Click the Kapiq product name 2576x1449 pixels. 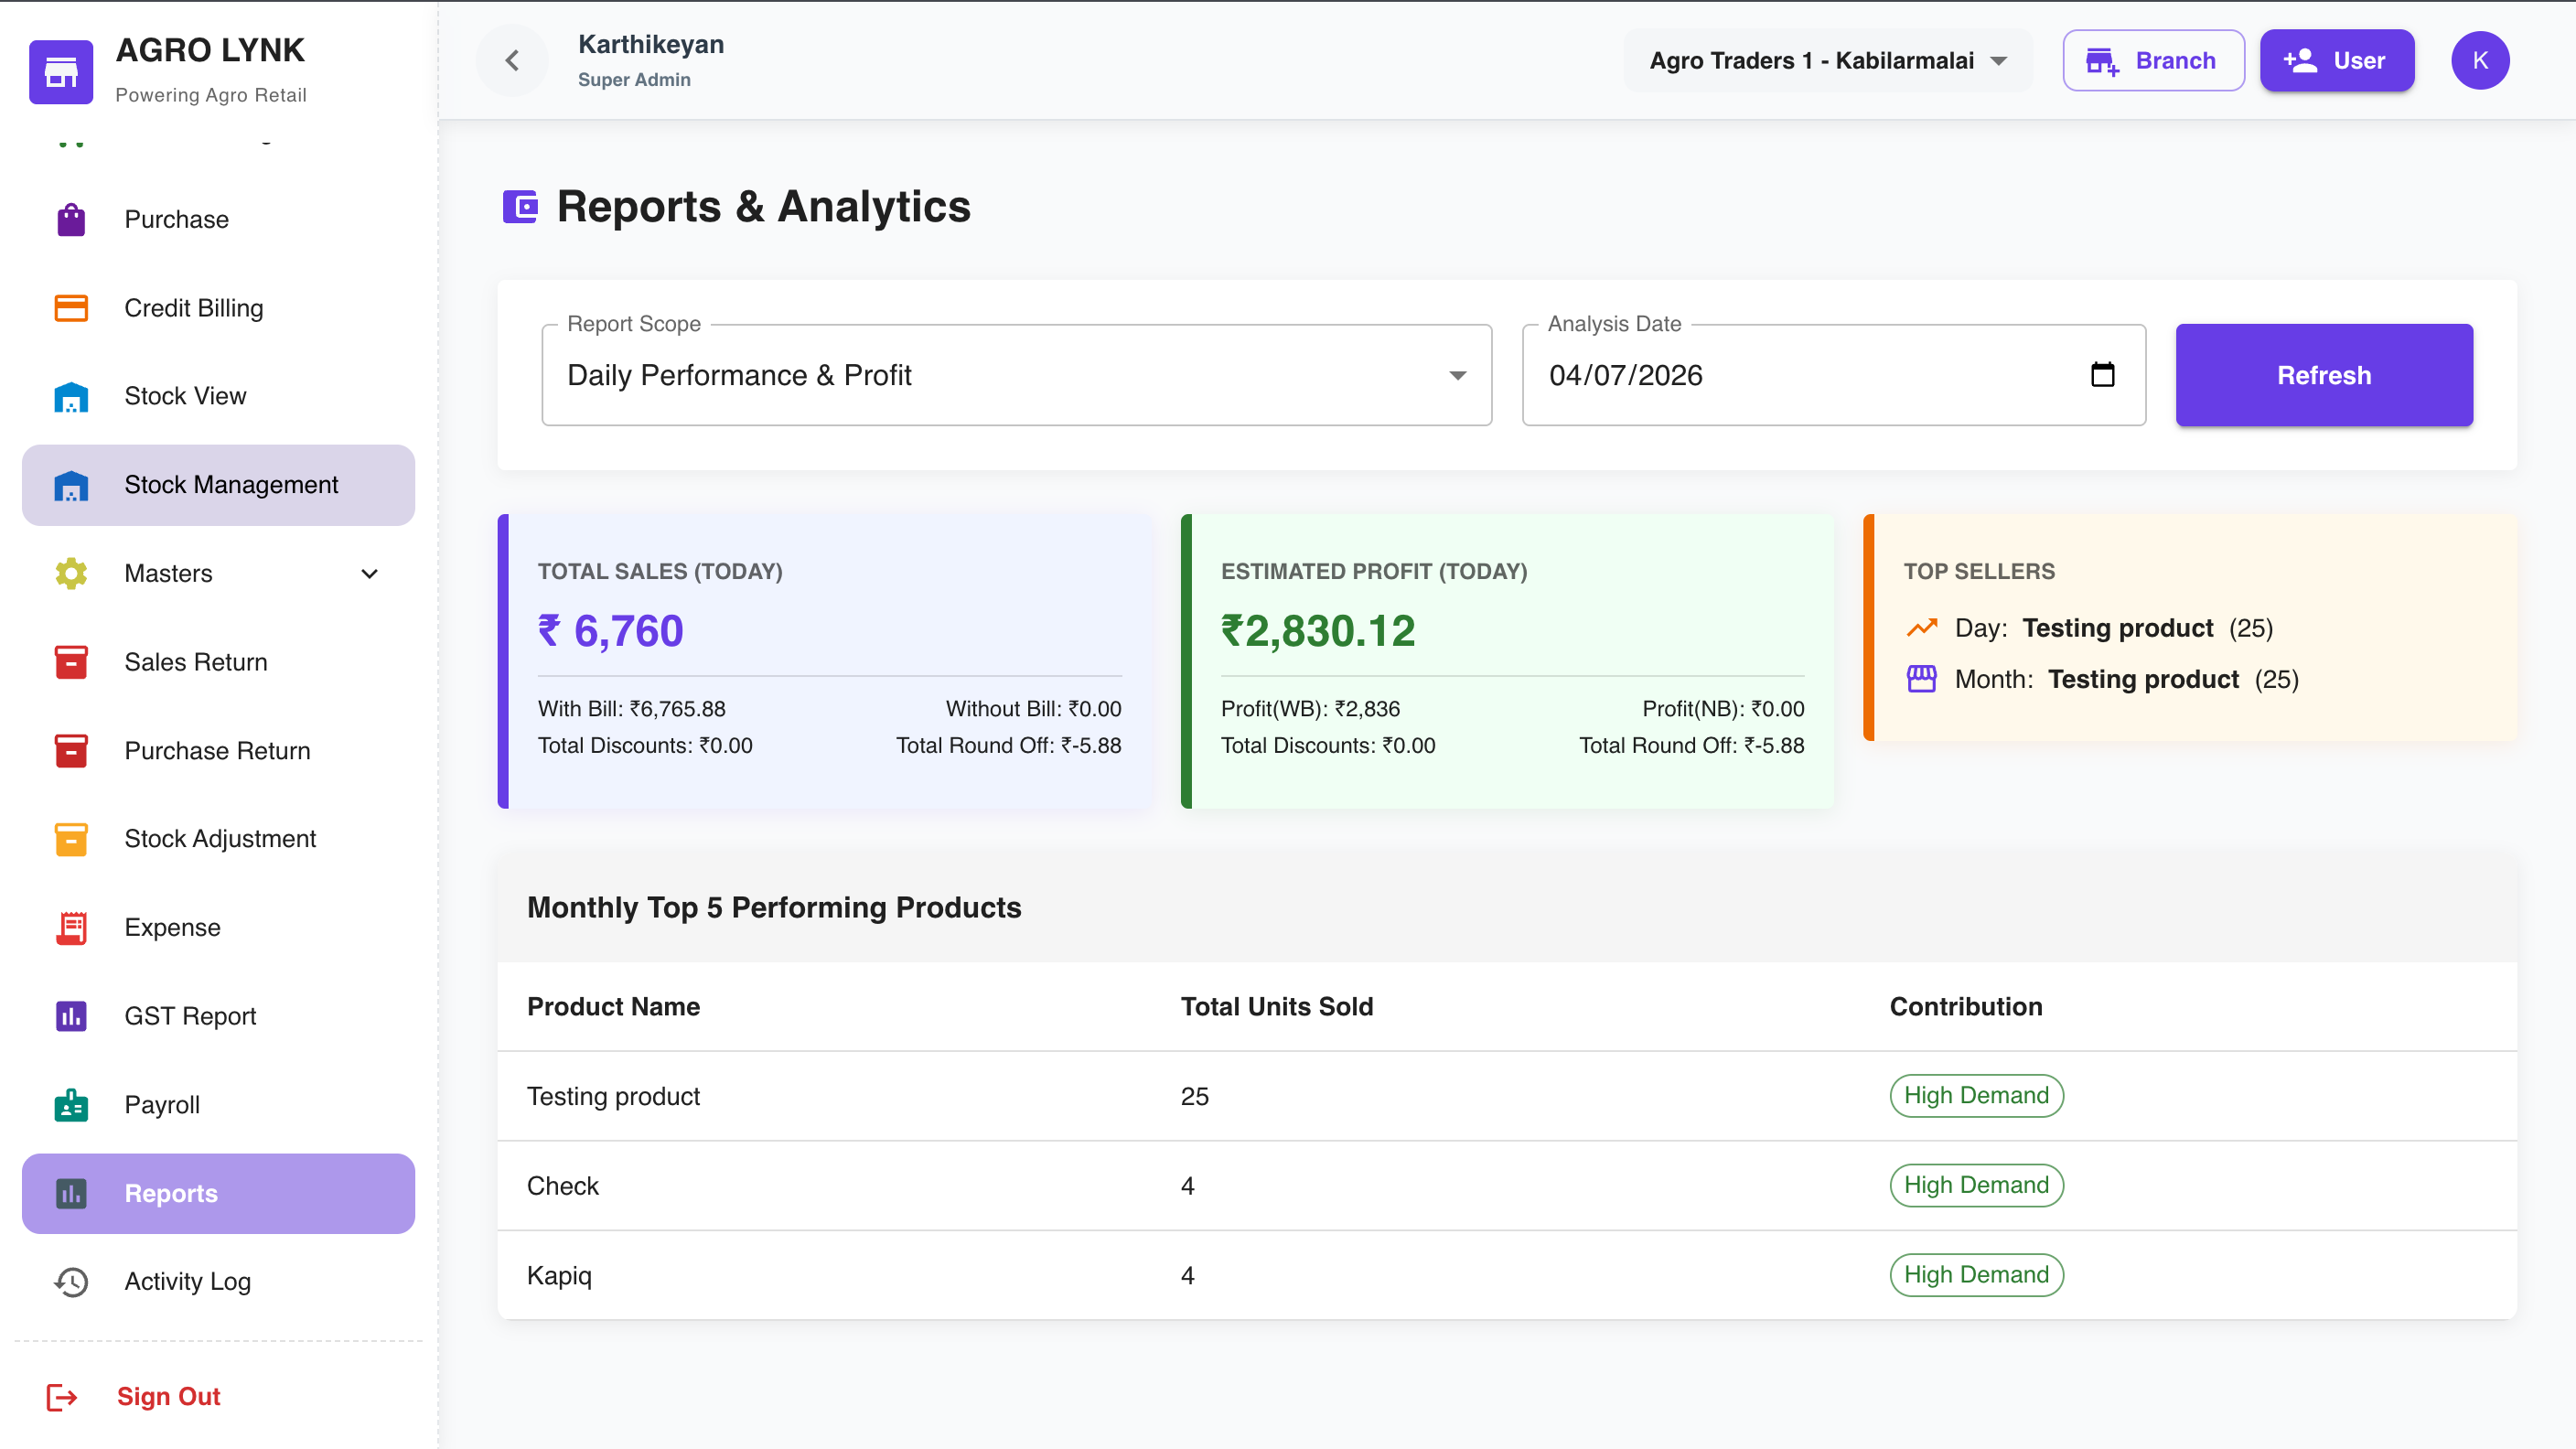tap(559, 1277)
